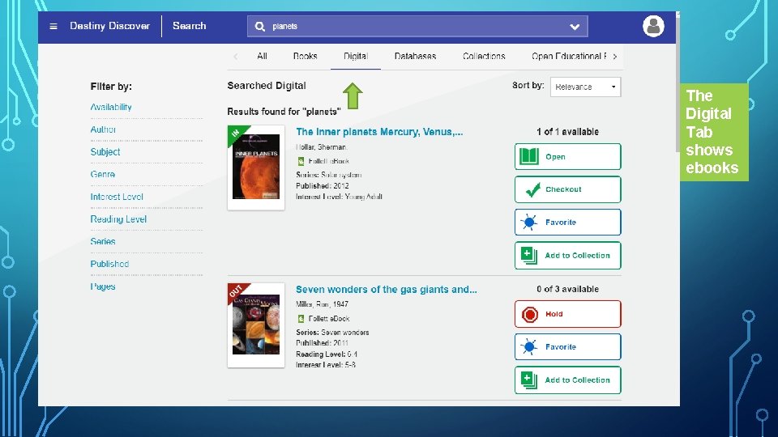Screen dimensions: 778x437
Task: Click the search field containing planets
Action: pyautogui.click(x=417, y=26)
